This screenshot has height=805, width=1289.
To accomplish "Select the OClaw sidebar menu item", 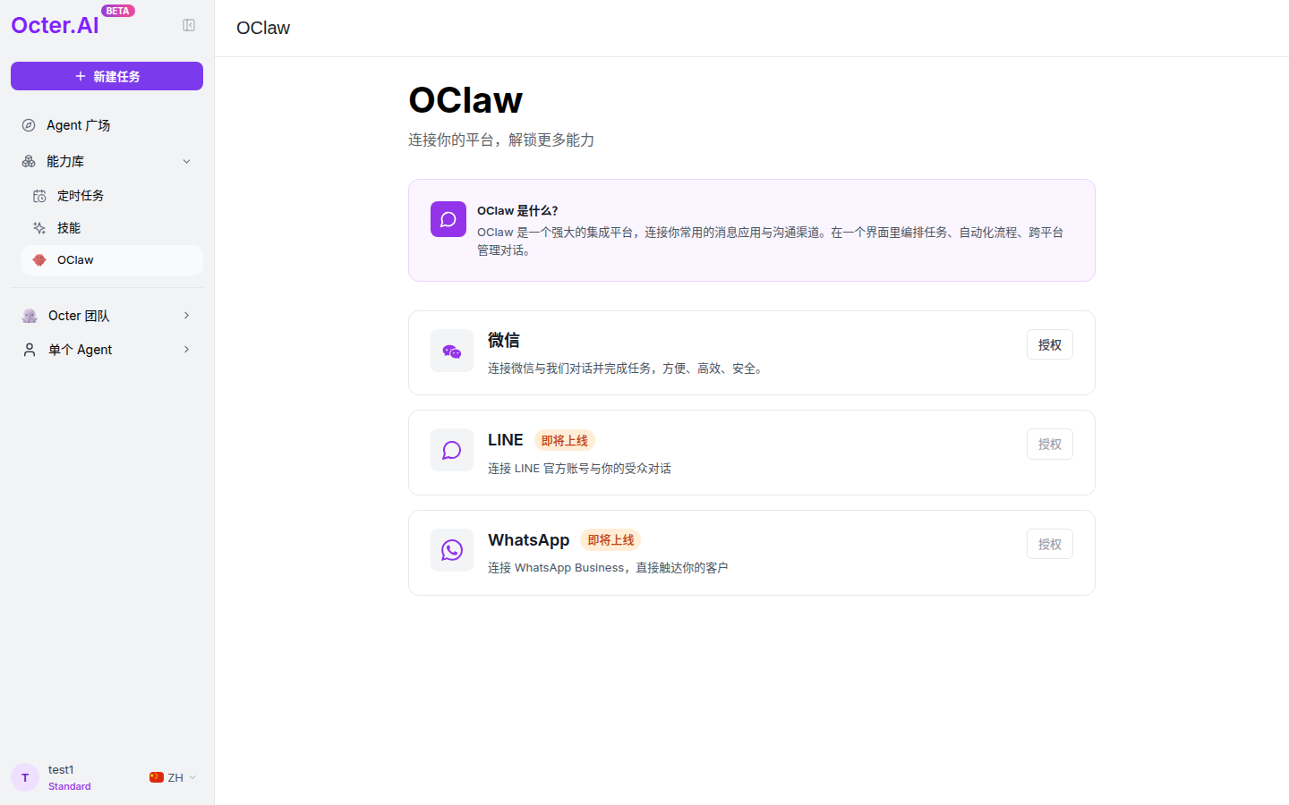I will pyautogui.click(x=112, y=260).
